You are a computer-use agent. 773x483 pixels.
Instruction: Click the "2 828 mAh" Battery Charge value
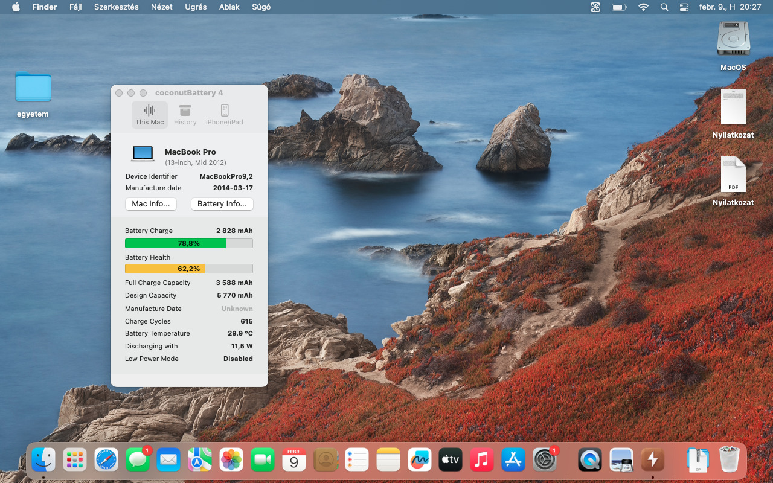click(x=234, y=231)
